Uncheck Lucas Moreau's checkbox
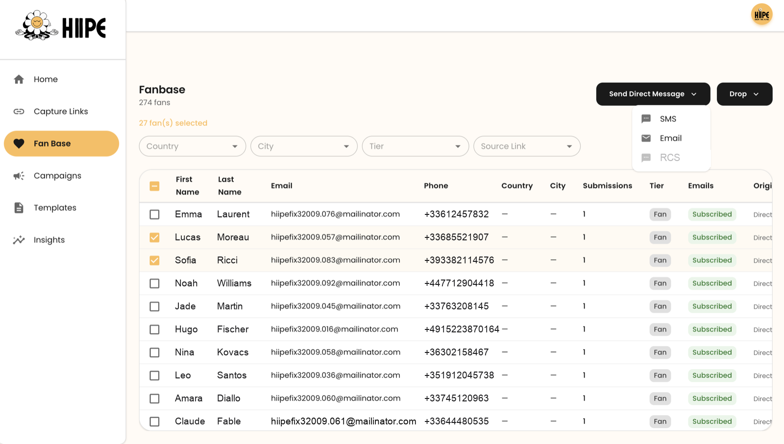This screenshot has width=784, height=444. pyautogui.click(x=154, y=237)
